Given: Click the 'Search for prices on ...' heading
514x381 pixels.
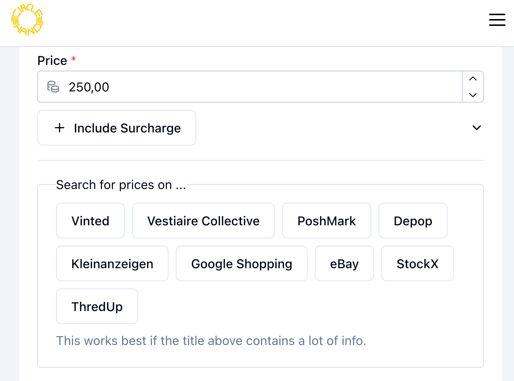Looking at the screenshot, I should (x=121, y=185).
